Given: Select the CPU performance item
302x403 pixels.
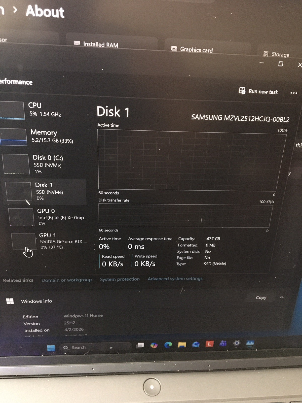Looking at the screenshot, I should click(43, 110).
